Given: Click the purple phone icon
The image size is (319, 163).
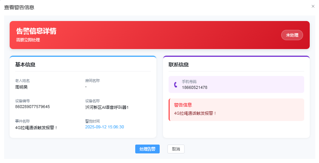Looking at the screenshot, I should tap(176, 84).
